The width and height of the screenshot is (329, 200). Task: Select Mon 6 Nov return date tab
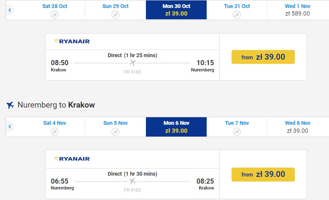[176, 126]
